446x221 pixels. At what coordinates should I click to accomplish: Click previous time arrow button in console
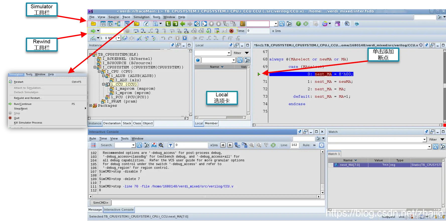click(223, 145)
